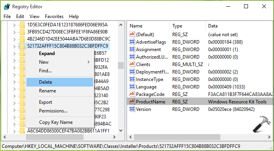Click the Registry Editor app icon in title bar
The image size is (274, 151).
[x=7, y=7]
